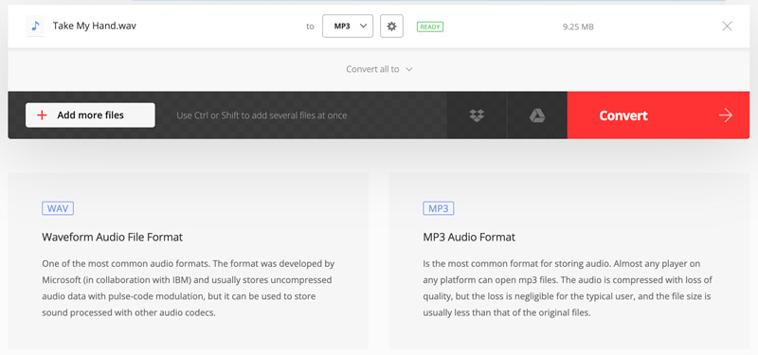Click the READY status label
The width and height of the screenshot is (758, 355).
tap(430, 27)
